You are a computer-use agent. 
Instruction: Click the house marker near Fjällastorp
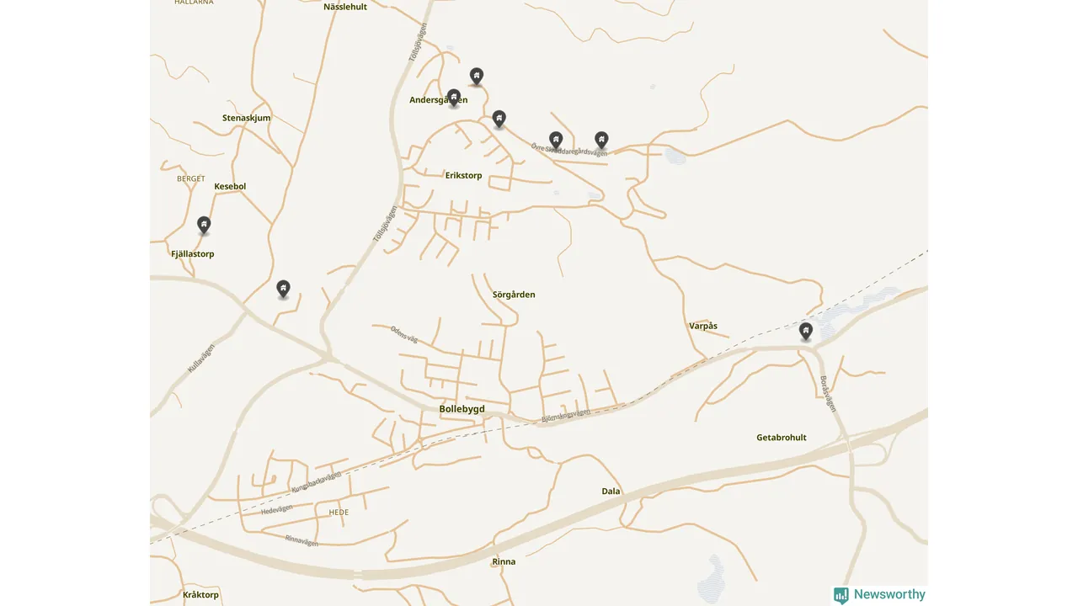[x=204, y=225]
